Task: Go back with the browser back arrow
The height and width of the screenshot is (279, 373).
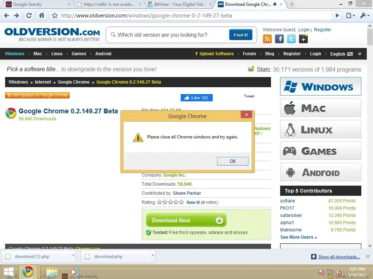Action: pos(7,16)
